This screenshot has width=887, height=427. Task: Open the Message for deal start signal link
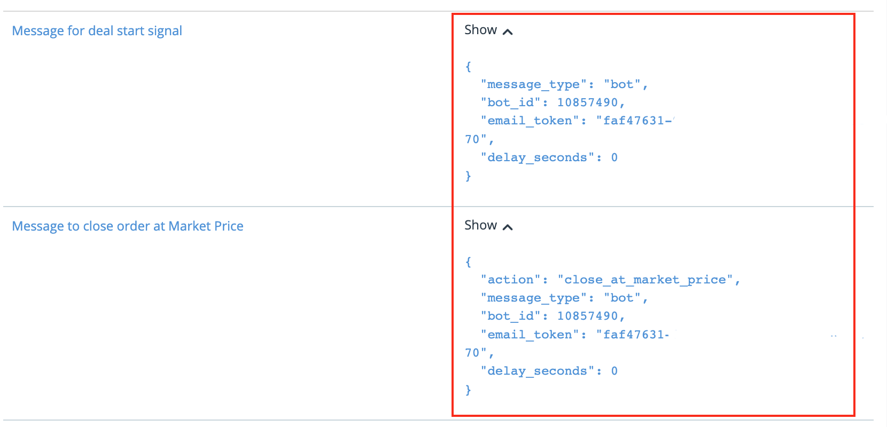coord(97,31)
